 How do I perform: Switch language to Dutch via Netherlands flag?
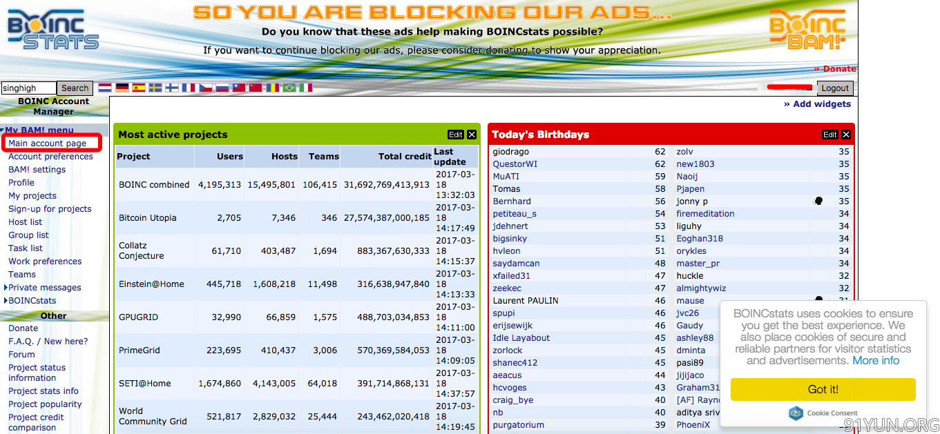(105, 88)
